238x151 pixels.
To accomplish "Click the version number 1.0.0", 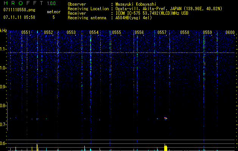I will pos(51,3).
